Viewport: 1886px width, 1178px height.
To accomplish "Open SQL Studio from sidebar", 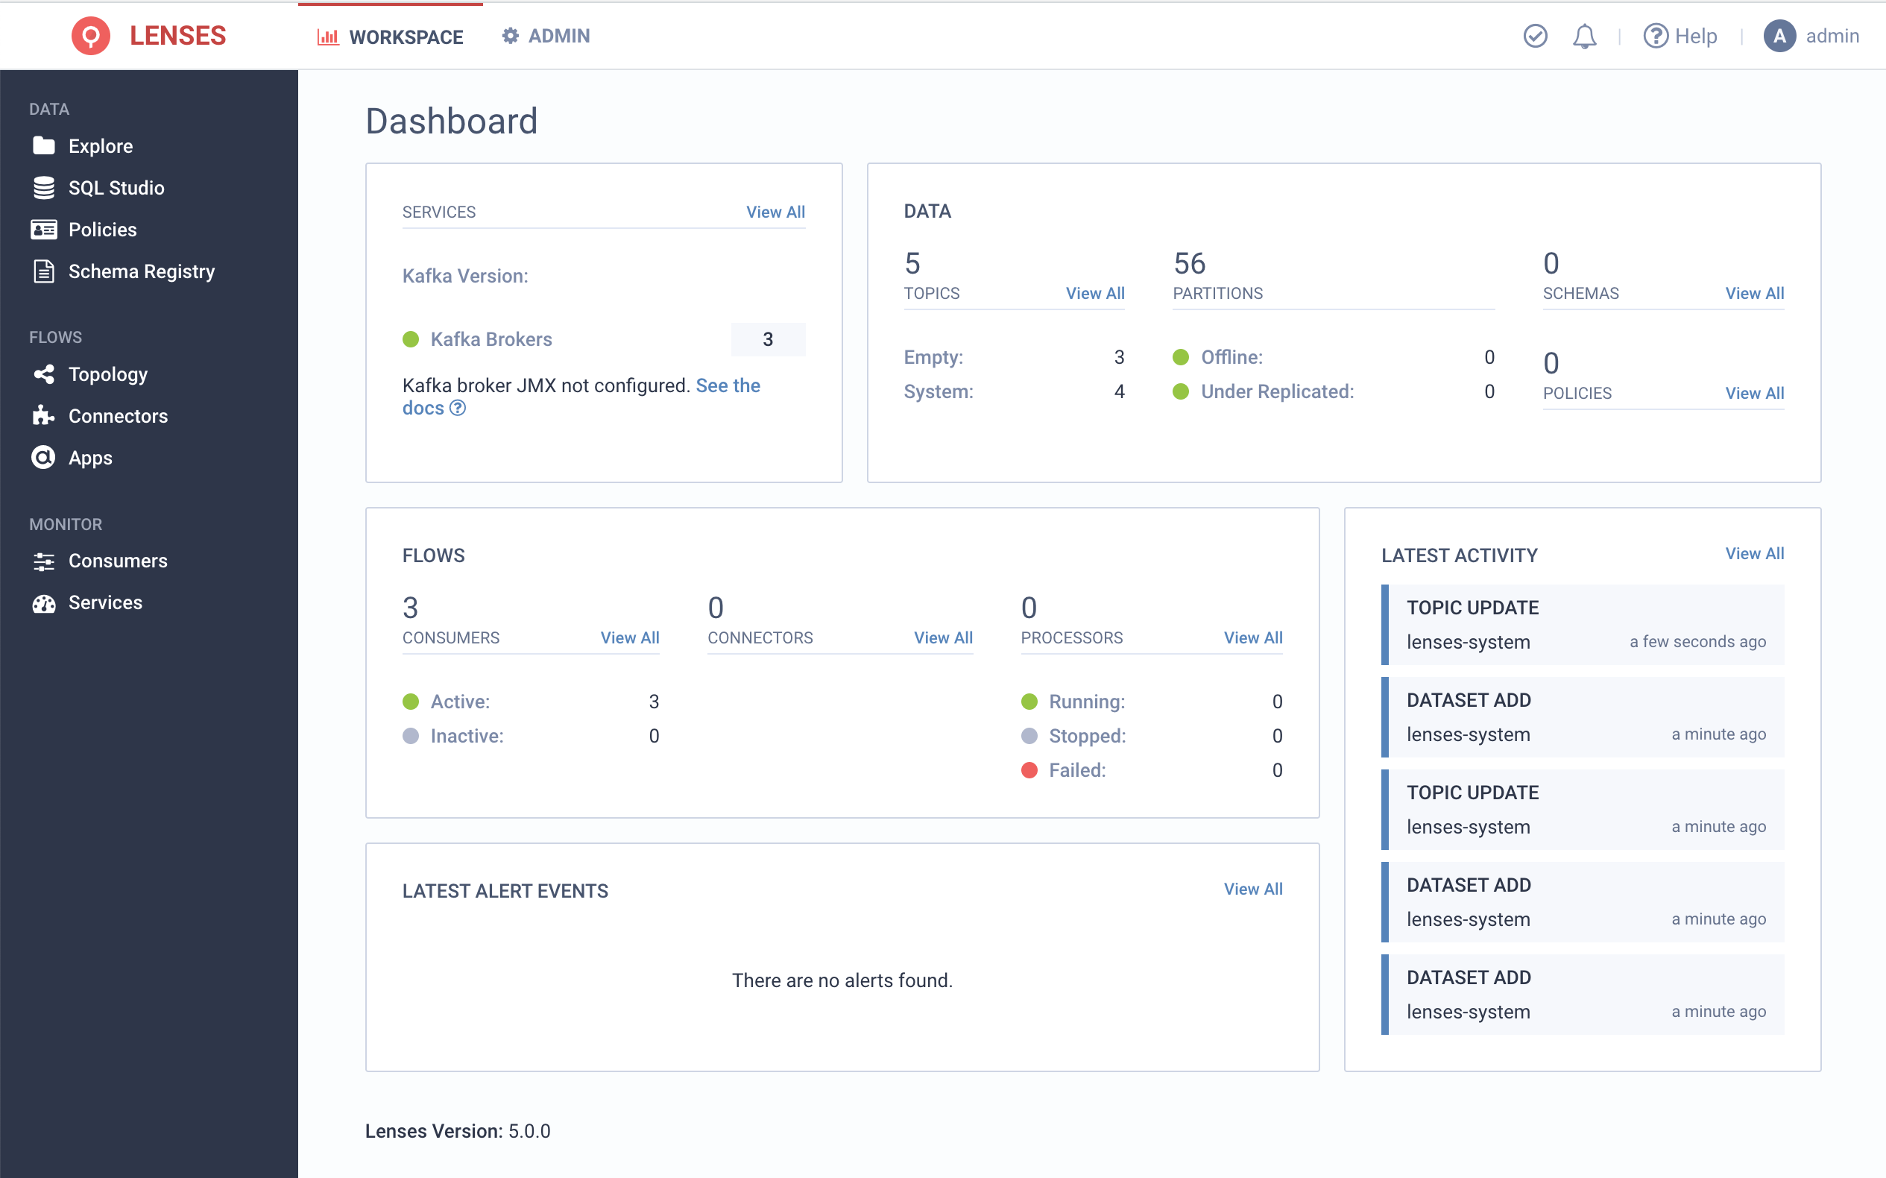I will (116, 187).
